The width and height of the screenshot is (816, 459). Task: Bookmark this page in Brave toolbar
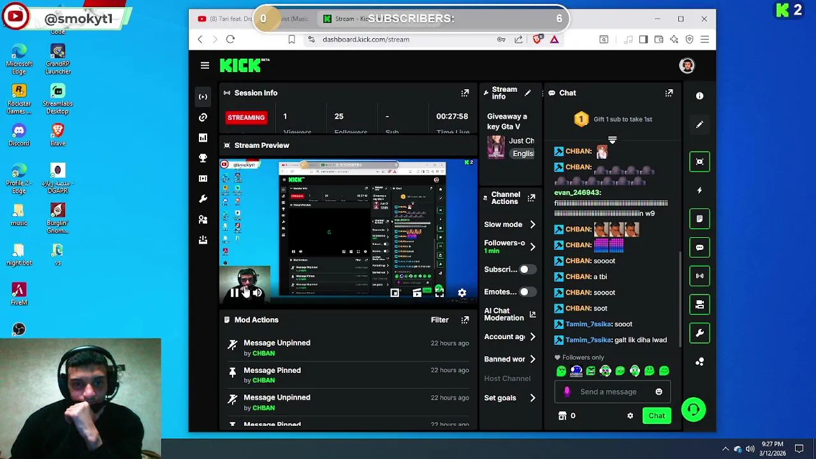click(291, 40)
